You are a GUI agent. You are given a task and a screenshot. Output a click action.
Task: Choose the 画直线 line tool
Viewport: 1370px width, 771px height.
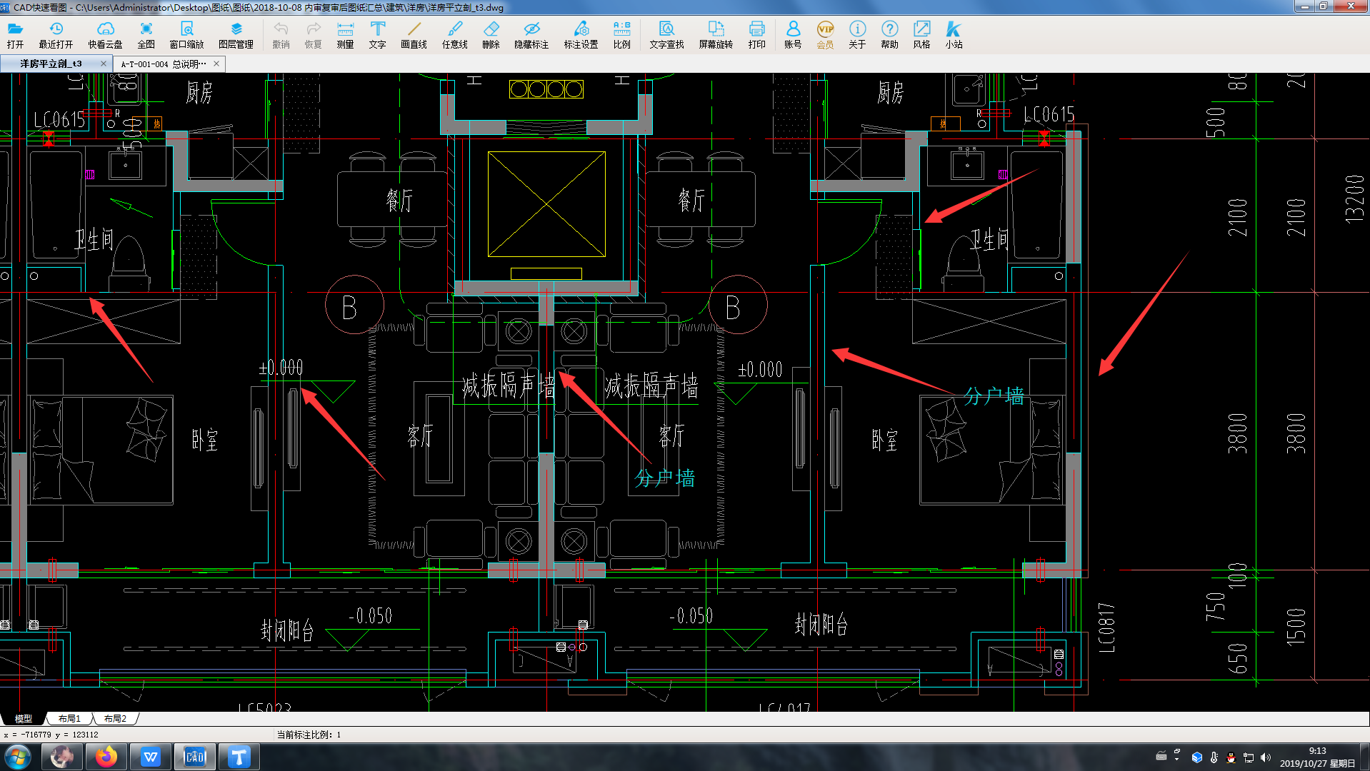pyautogui.click(x=414, y=35)
